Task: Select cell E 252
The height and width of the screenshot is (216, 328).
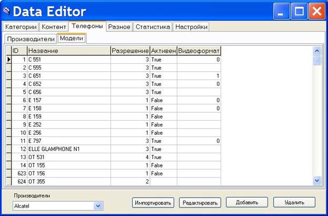Action: pos(69,125)
